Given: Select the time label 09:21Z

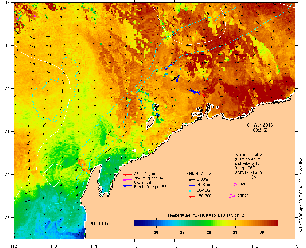Looking at the screenshot, I should coord(260,130).
